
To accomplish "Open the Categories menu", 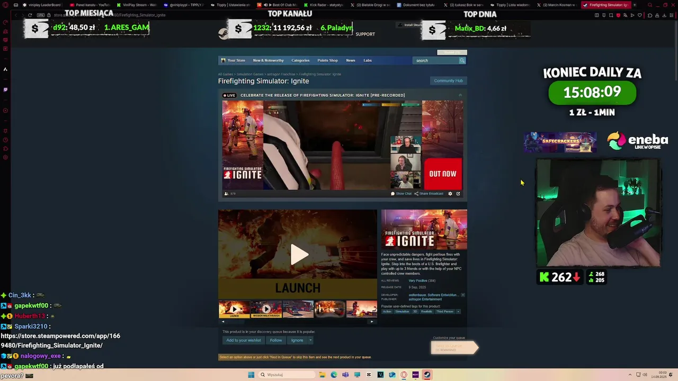I will (x=300, y=60).
